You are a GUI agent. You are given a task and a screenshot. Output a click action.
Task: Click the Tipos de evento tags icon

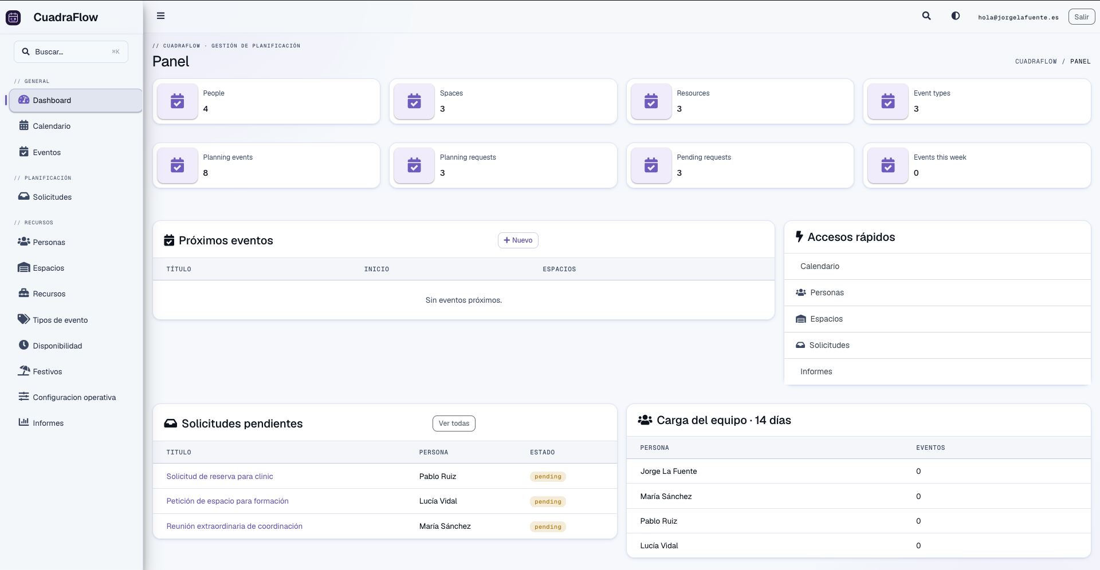(23, 319)
